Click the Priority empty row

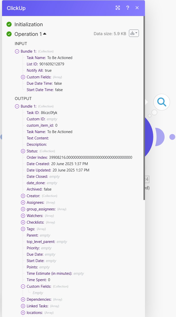(39, 248)
